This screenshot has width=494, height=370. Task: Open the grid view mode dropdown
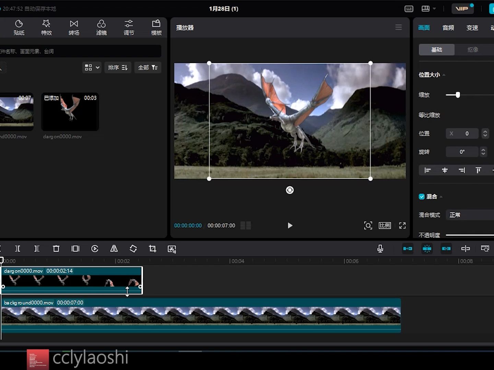[92, 67]
